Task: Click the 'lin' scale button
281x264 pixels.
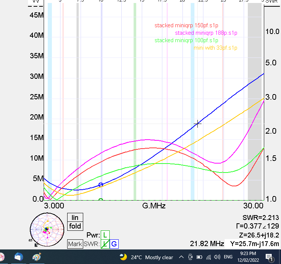Action: (x=75, y=217)
